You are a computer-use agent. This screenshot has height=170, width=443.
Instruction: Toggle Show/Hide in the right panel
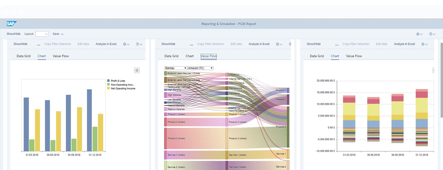tap(314, 44)
